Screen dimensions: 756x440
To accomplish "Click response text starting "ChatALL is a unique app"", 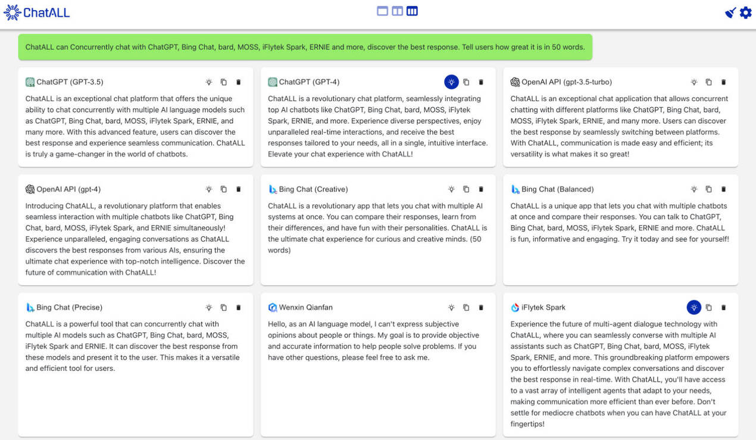I will click(620, 223).
